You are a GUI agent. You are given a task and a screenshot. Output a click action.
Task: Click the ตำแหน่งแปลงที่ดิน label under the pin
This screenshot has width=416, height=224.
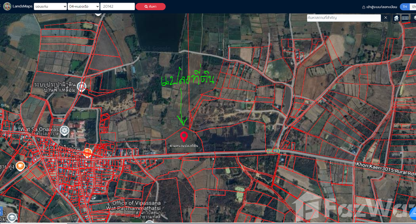click(184, 145)
